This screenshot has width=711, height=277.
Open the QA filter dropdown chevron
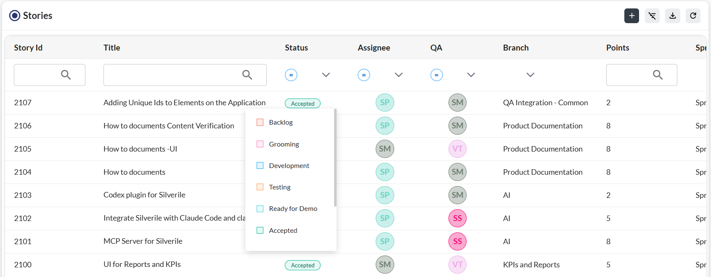tap(471, 75)
